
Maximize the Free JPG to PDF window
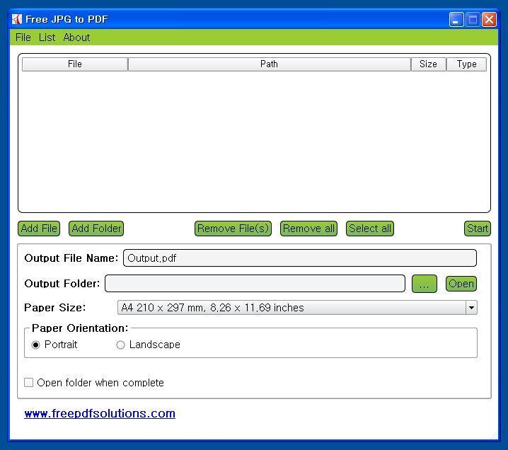(x=473, y=19)
